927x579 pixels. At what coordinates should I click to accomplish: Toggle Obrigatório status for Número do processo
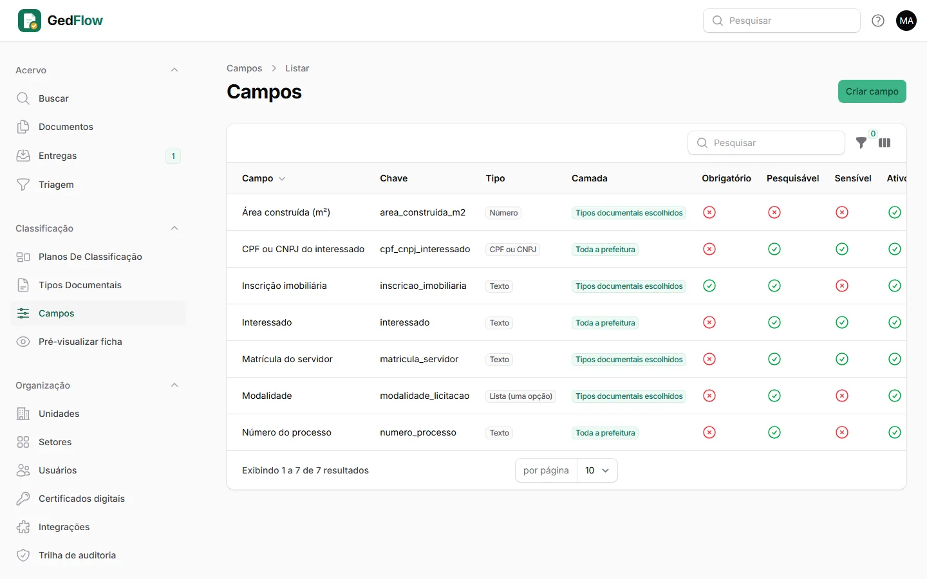click(709, 432)
